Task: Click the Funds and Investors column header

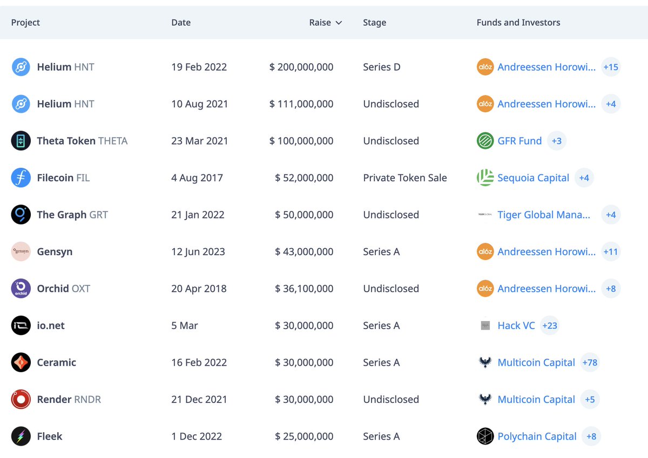Action: tap(518, 23)
